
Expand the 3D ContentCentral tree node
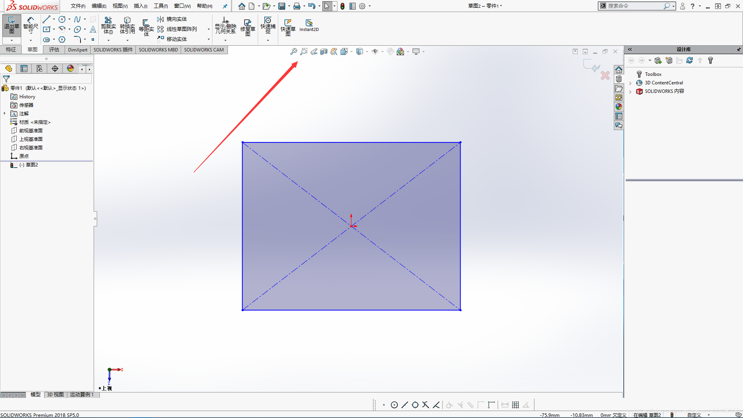[630, 83]
